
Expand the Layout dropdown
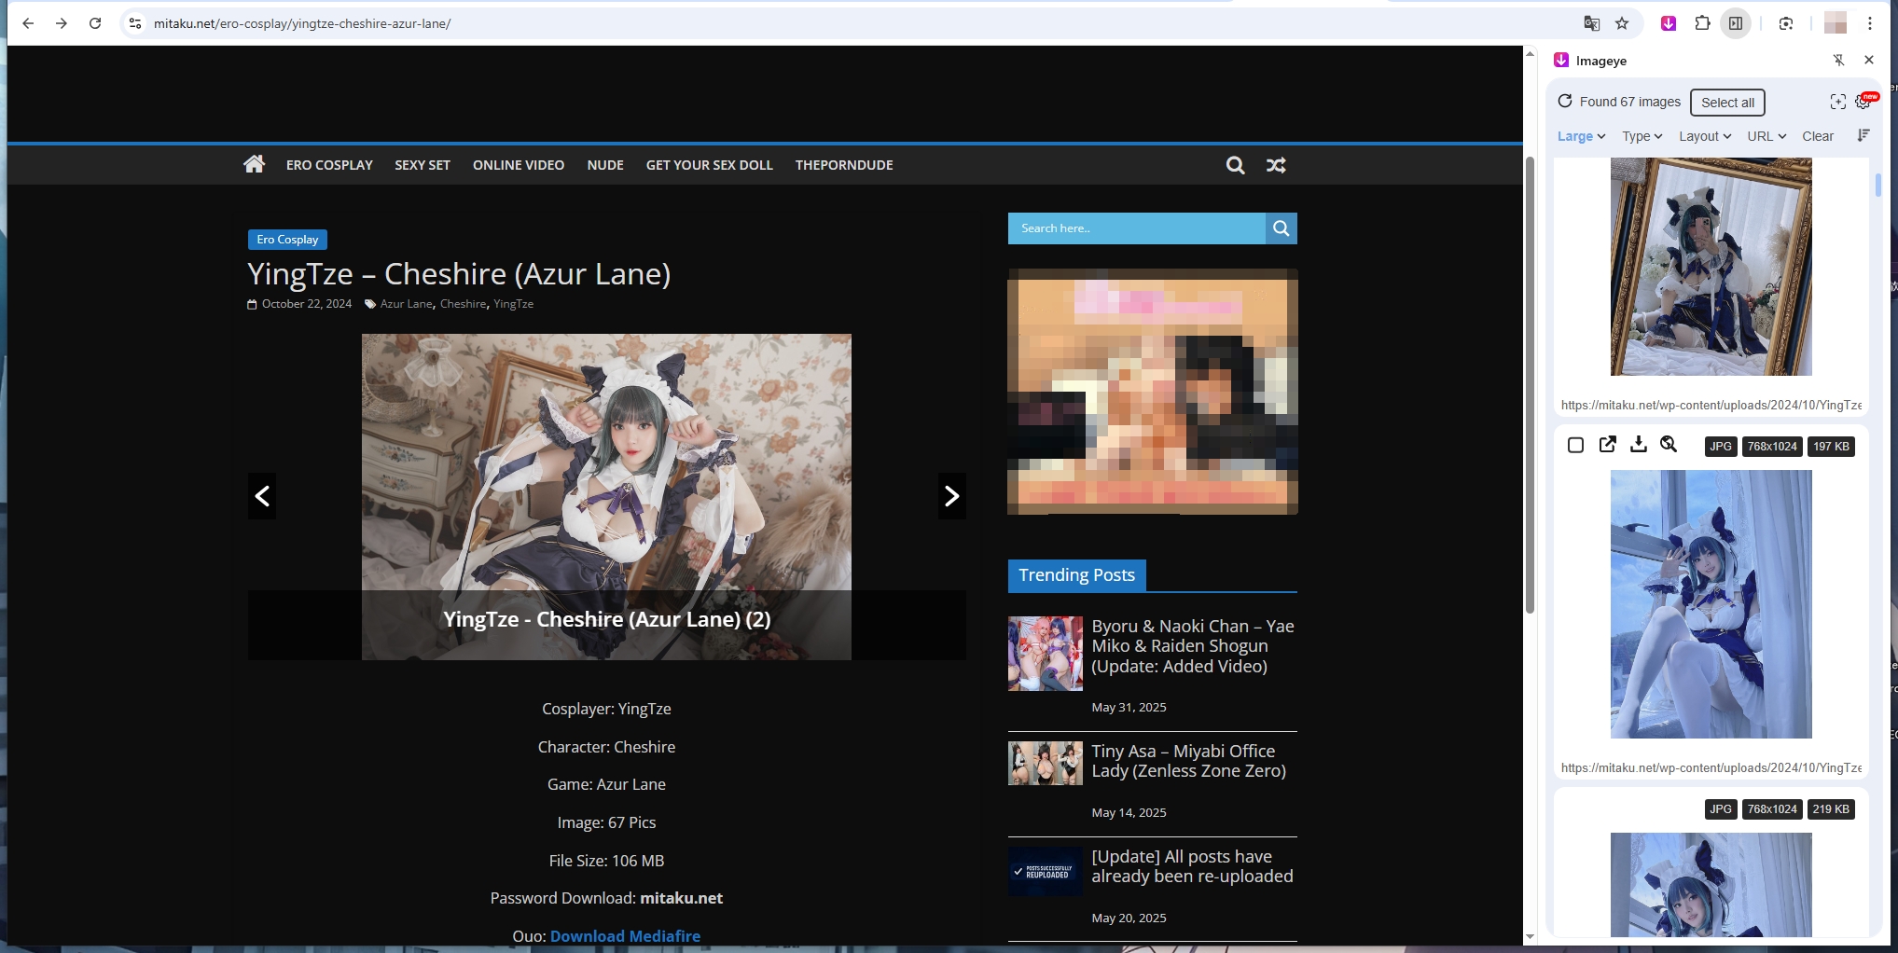pos(1705,136)
